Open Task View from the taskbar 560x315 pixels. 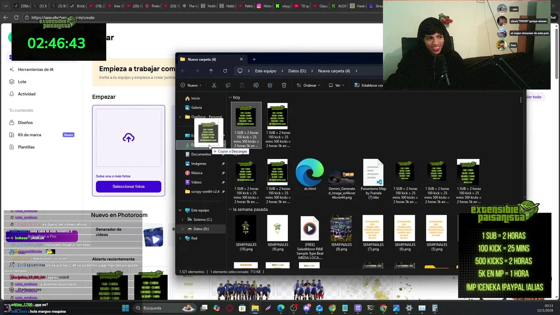tap(204, 308)
